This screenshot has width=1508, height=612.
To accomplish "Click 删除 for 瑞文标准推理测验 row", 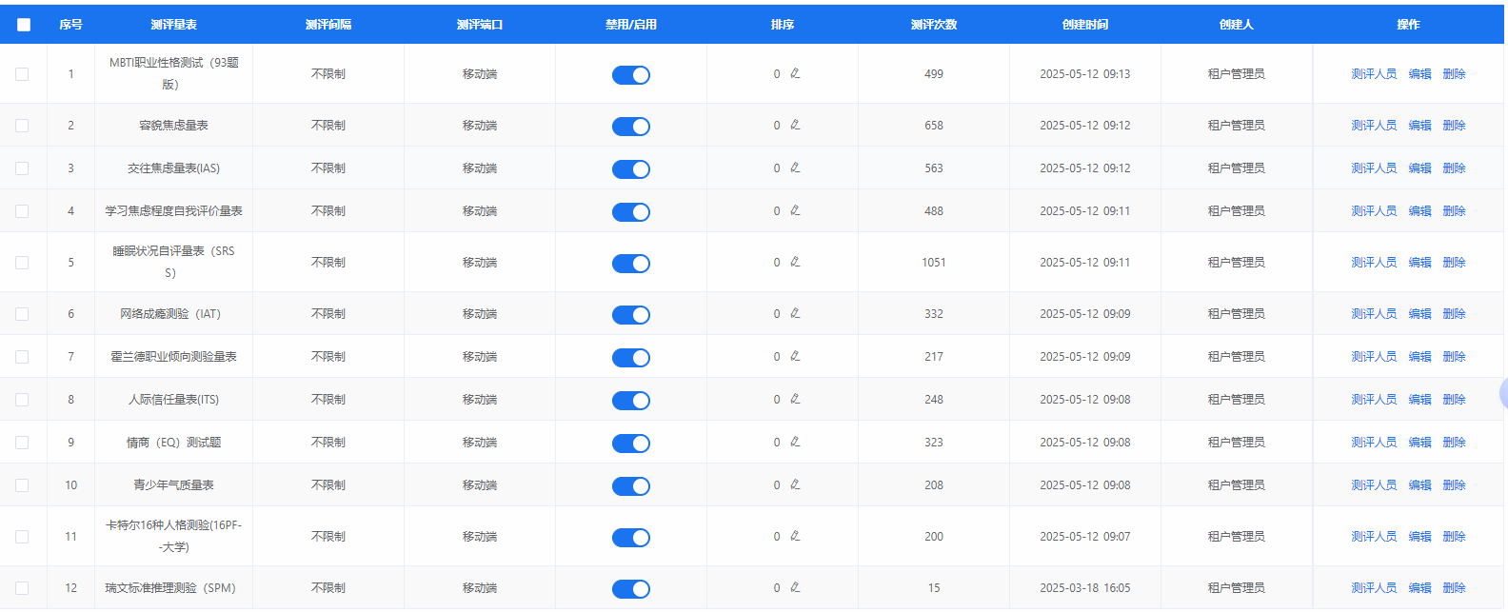I will [1454, 588].
